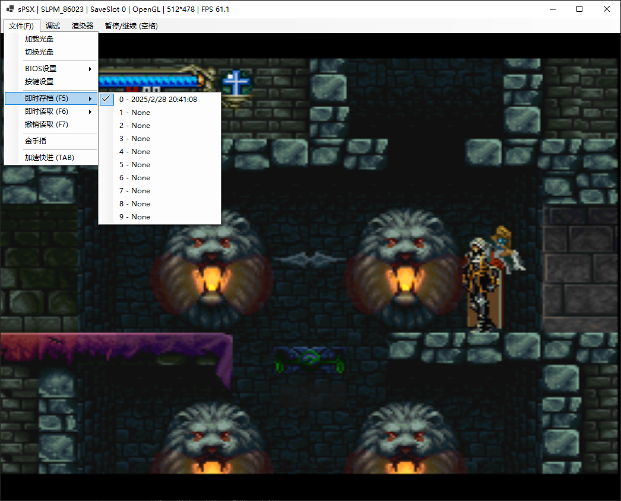This screenshot has width=621, height=501.
Task: Toggle checkmark on save slot 0
Action: coord(106,99)
